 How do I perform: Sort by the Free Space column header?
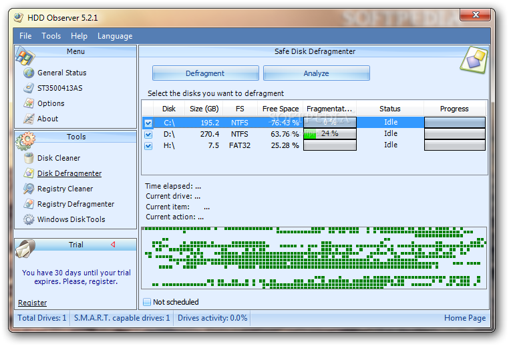pyautogui.click(x=281, y=109)
